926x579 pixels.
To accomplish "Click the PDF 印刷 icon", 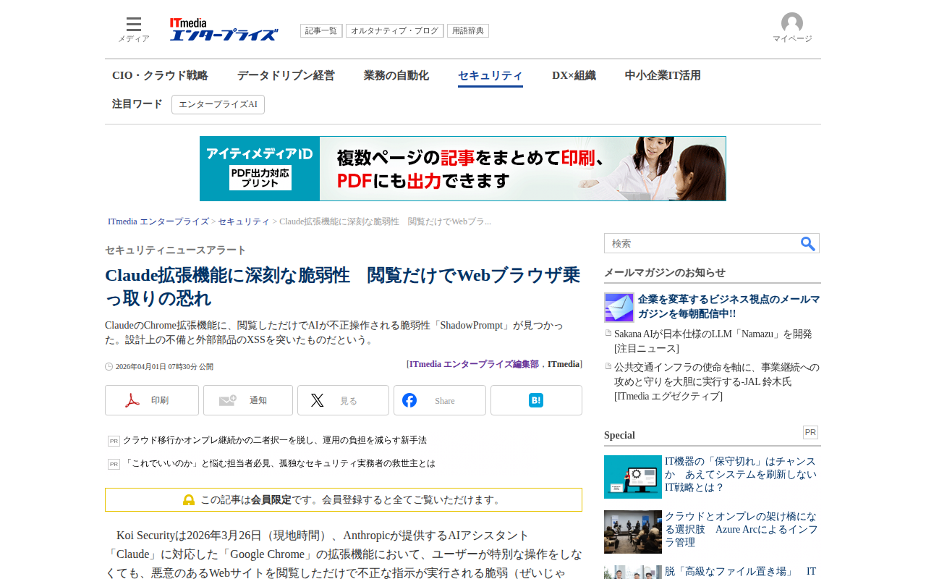I will pyautogui.click(x=132, y=400).
